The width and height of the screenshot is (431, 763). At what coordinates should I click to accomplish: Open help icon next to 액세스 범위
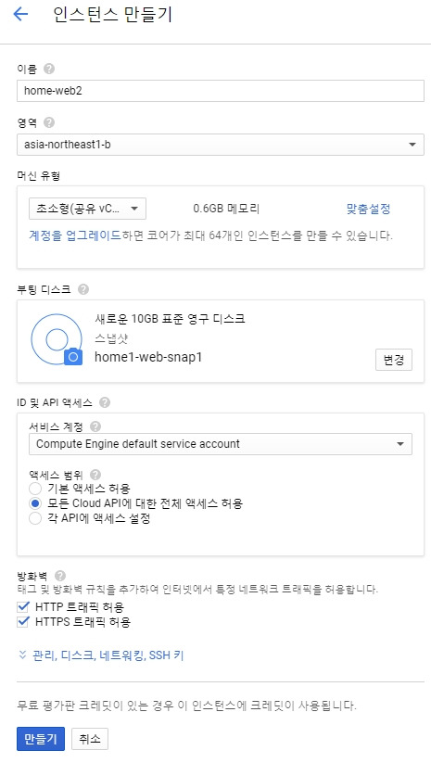[x=95, y=475]
